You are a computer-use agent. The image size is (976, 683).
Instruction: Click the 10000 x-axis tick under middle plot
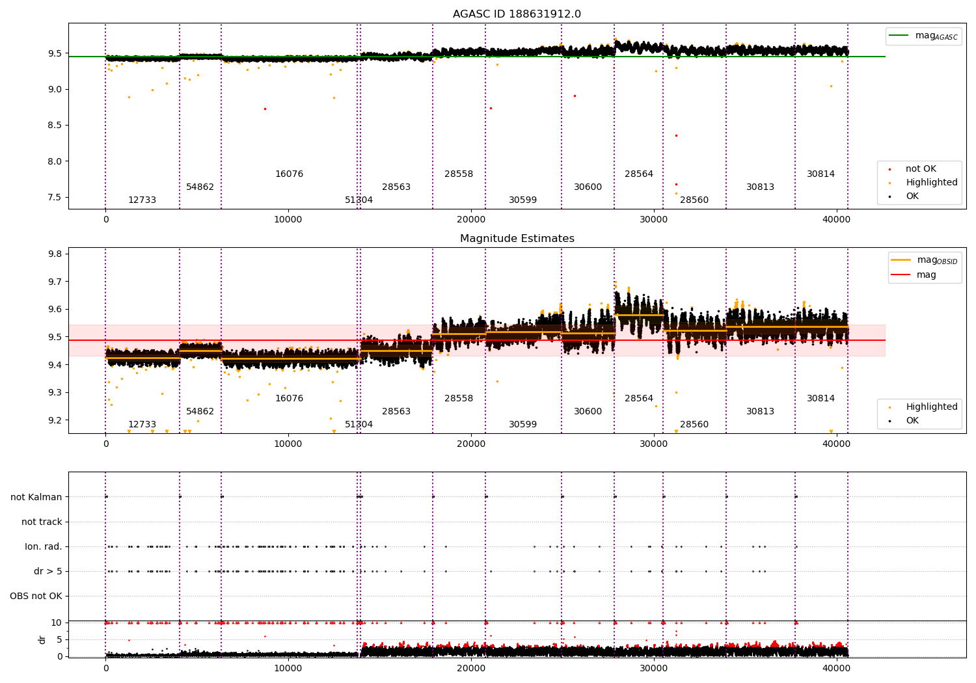288,444
